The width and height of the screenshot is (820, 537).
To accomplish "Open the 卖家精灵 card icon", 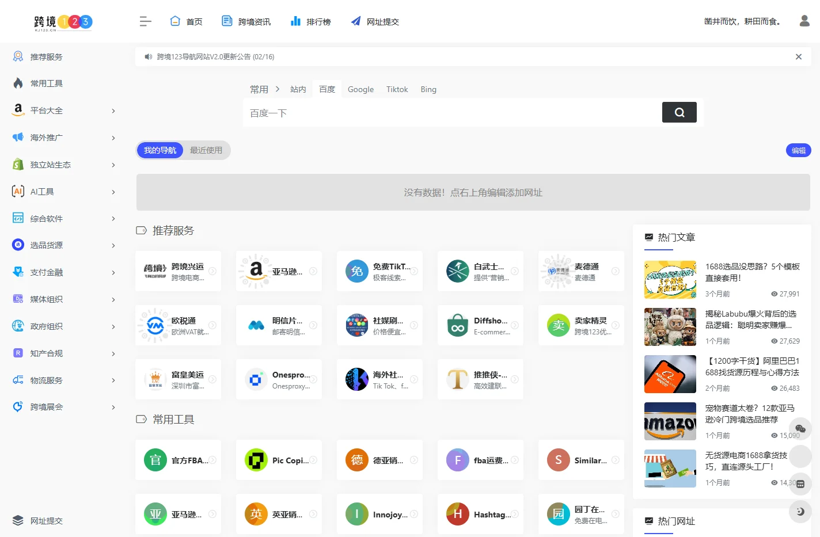I will [559, 325].
